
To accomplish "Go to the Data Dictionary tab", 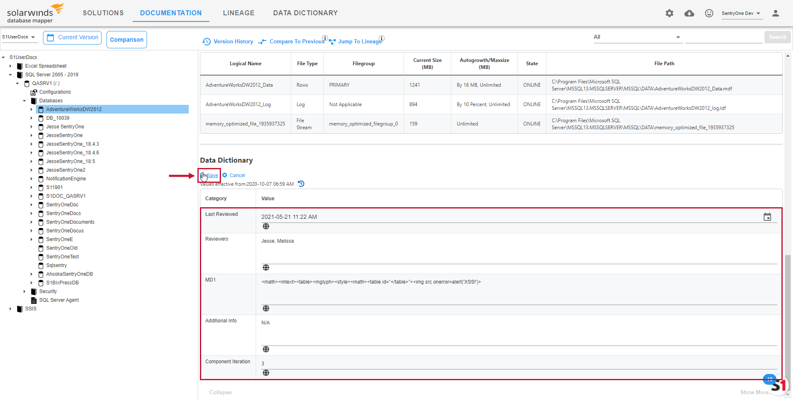I will tap(305, 13).
